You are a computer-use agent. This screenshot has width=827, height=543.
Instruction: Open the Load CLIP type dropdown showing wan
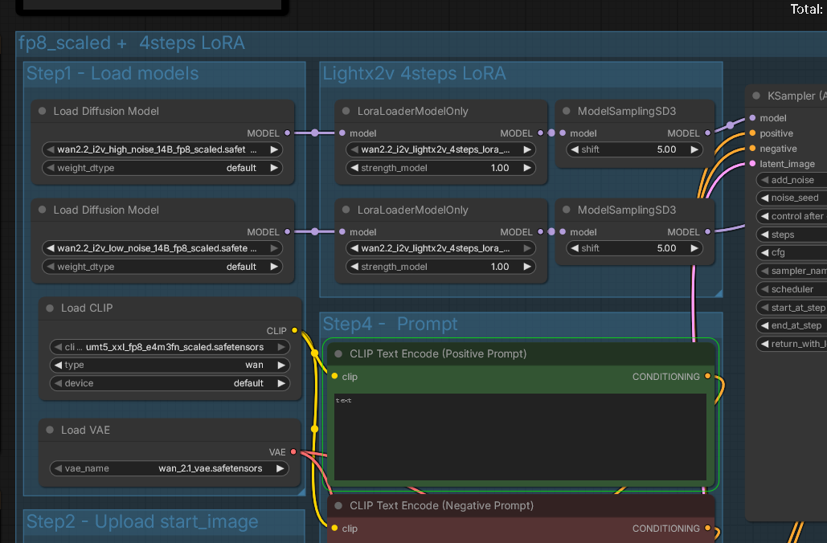click(x=170, y=365)
